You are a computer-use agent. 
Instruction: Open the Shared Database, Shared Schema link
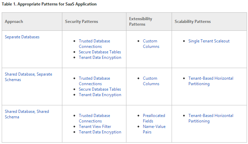[x=27, y=112]
